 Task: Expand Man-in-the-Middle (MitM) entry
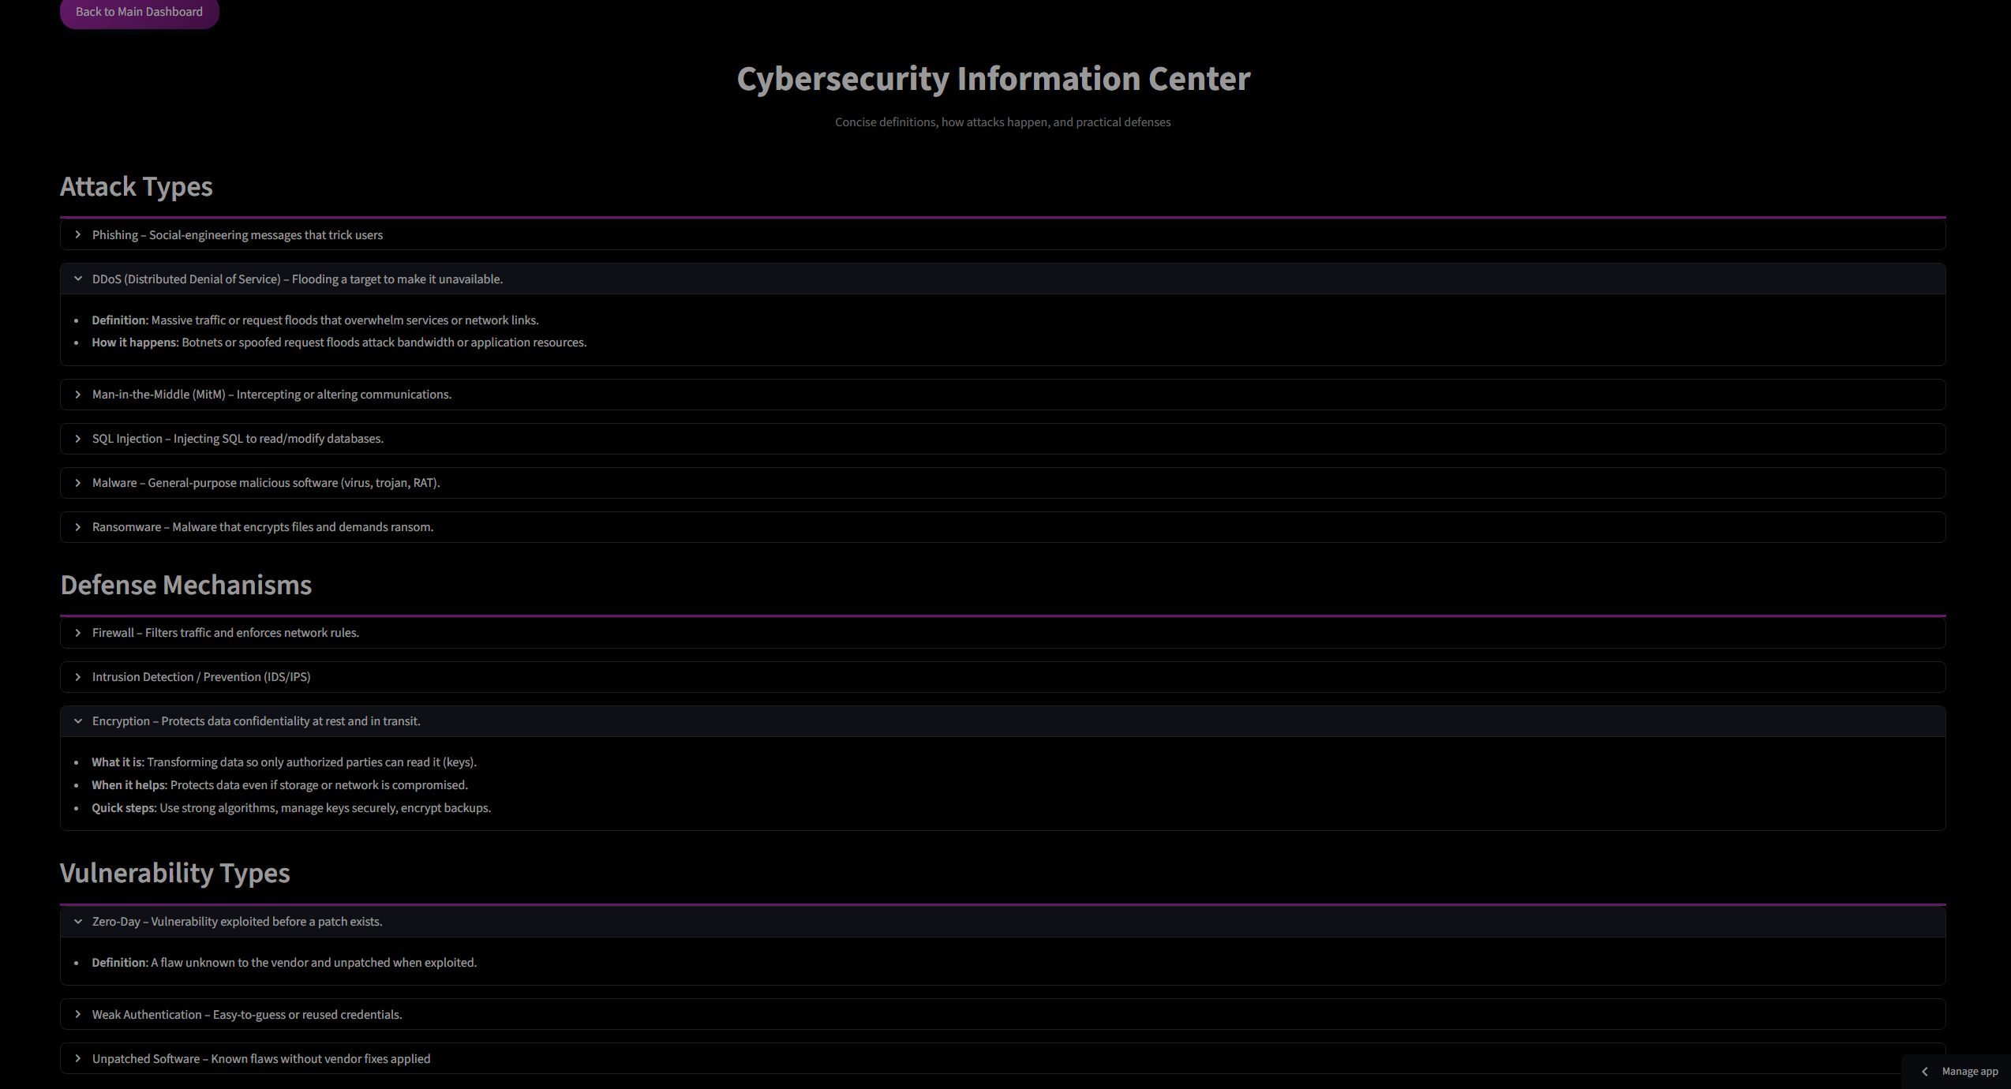click(x=1002, y=395)
